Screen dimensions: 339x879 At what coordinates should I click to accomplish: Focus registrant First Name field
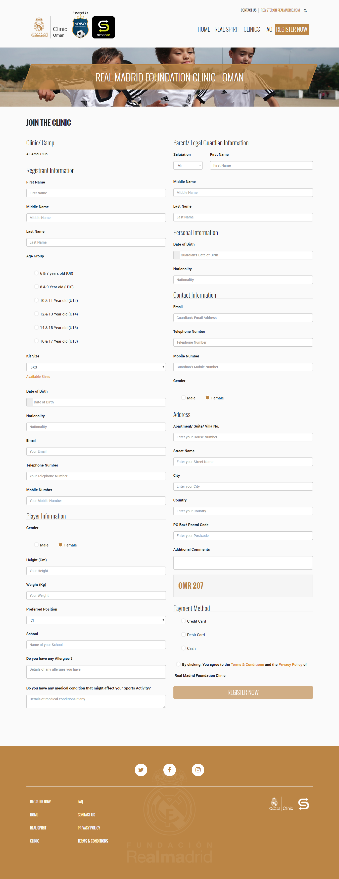click(96, 193)
